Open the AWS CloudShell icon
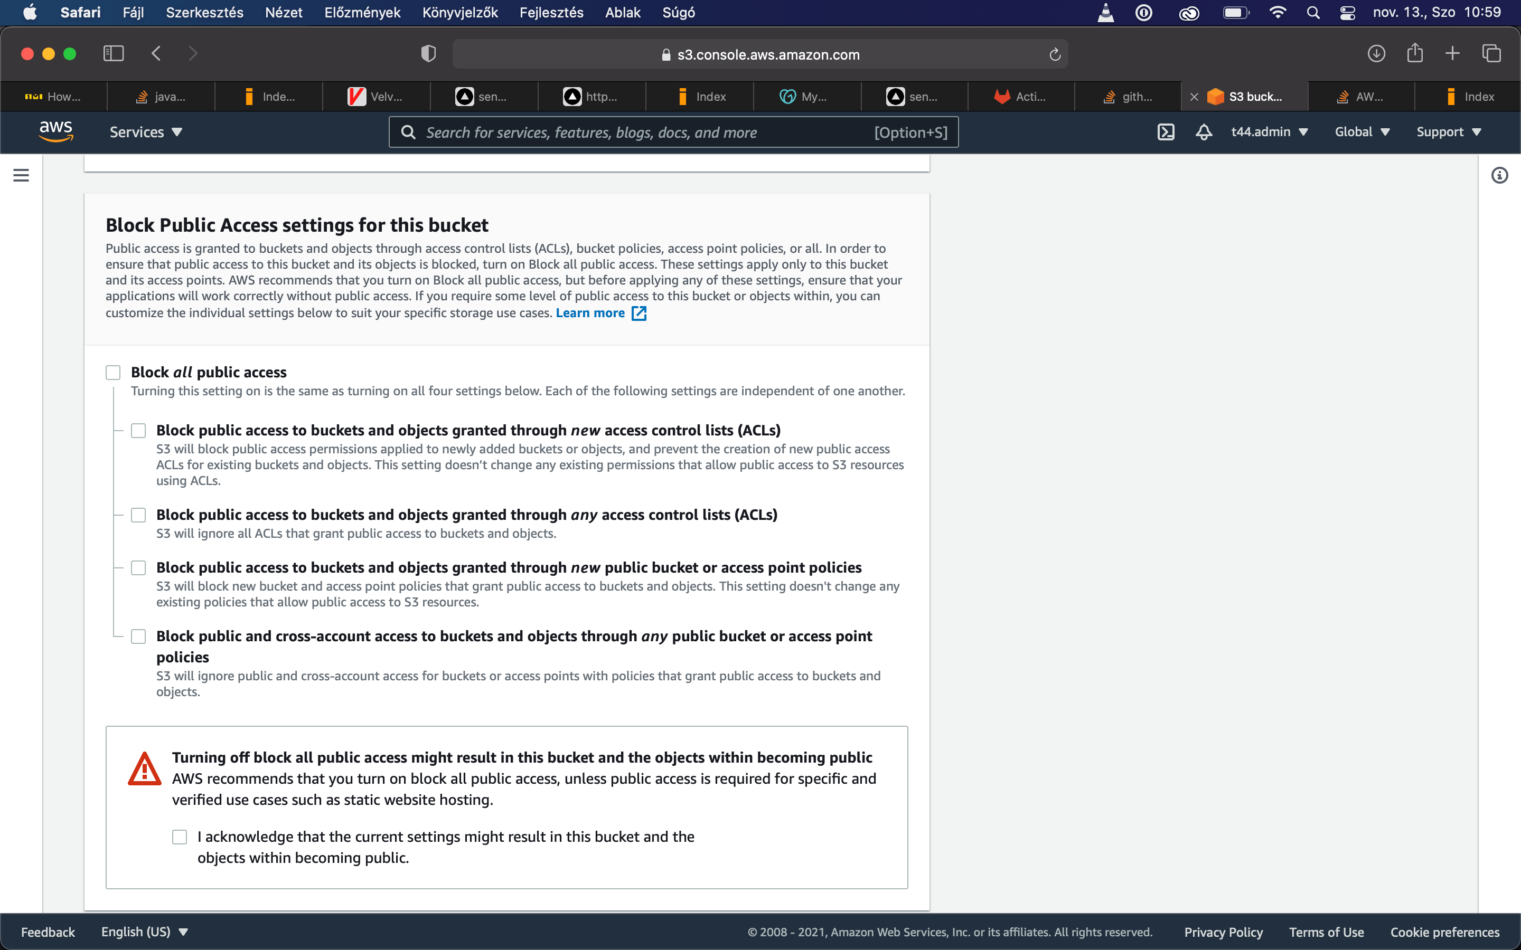Image resolution: width=1521 pixels, height=950 pixels. pos(1165,132)
